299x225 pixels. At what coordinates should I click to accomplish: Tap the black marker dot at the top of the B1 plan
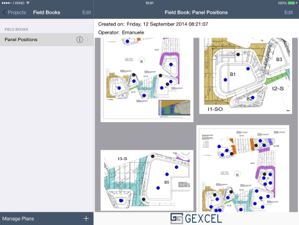(238, 54)
